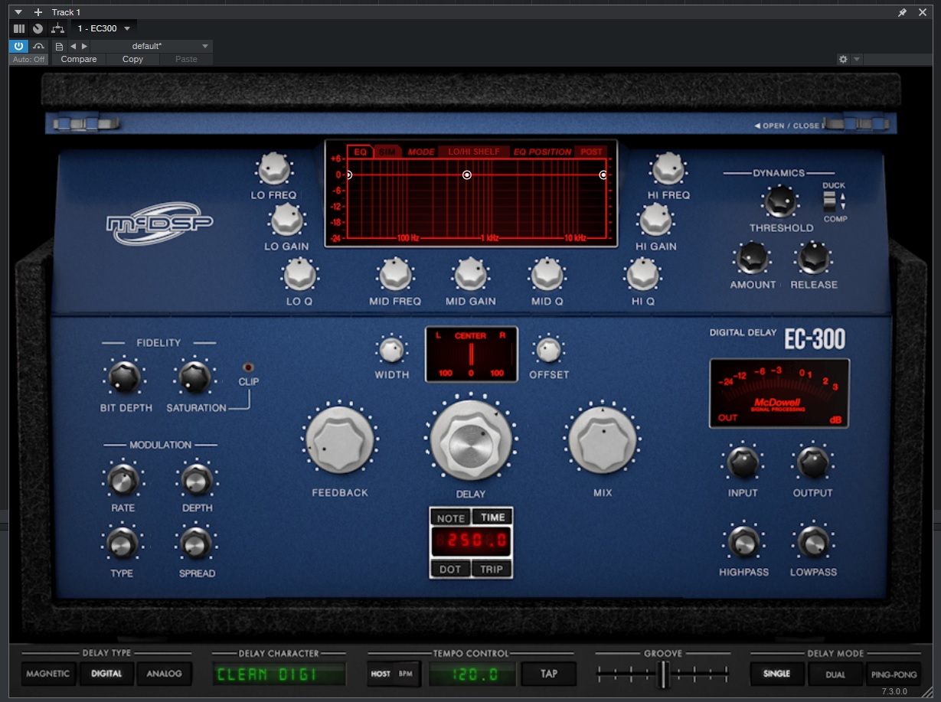Click the SATURATION knob
Image resolution: width=941 pixels, height=702 pixels.
pyautogui.click(x=195, y=377)
